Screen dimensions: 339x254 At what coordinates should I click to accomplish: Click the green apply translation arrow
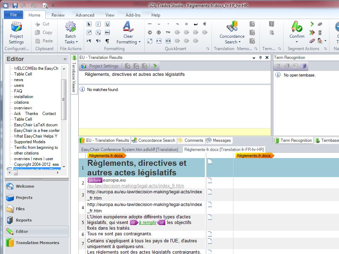coord(155,66)
